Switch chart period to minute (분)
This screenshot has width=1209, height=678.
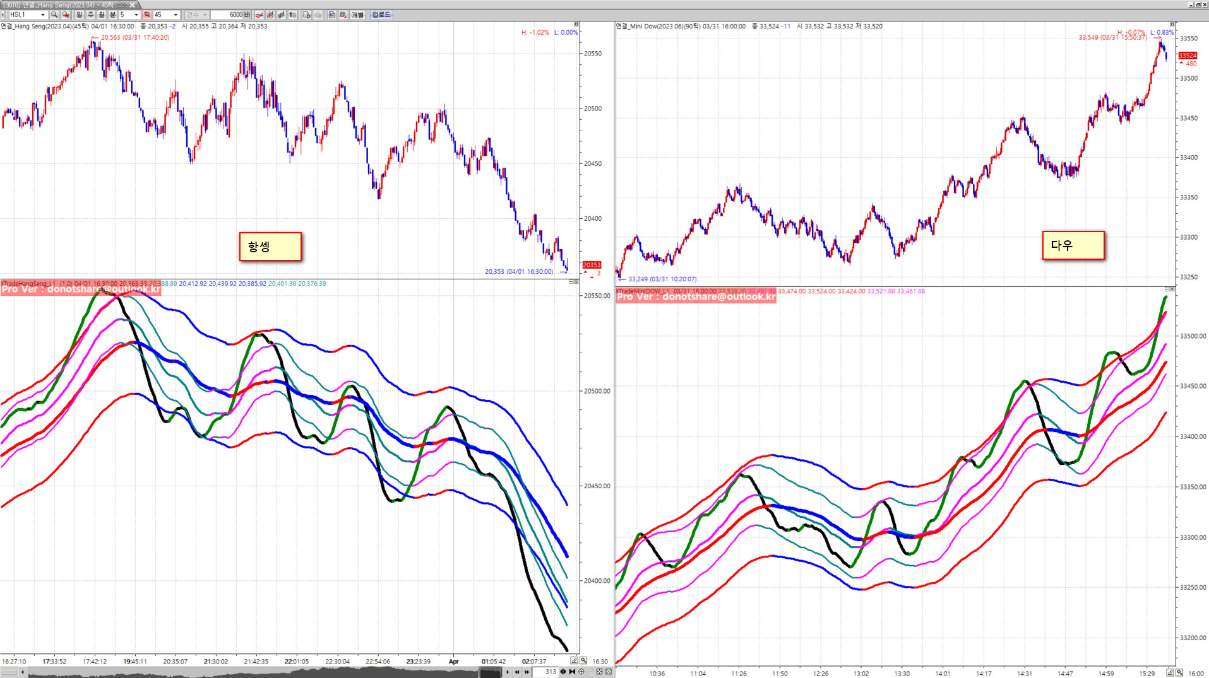pyautogui.click(x=113, y=15)
